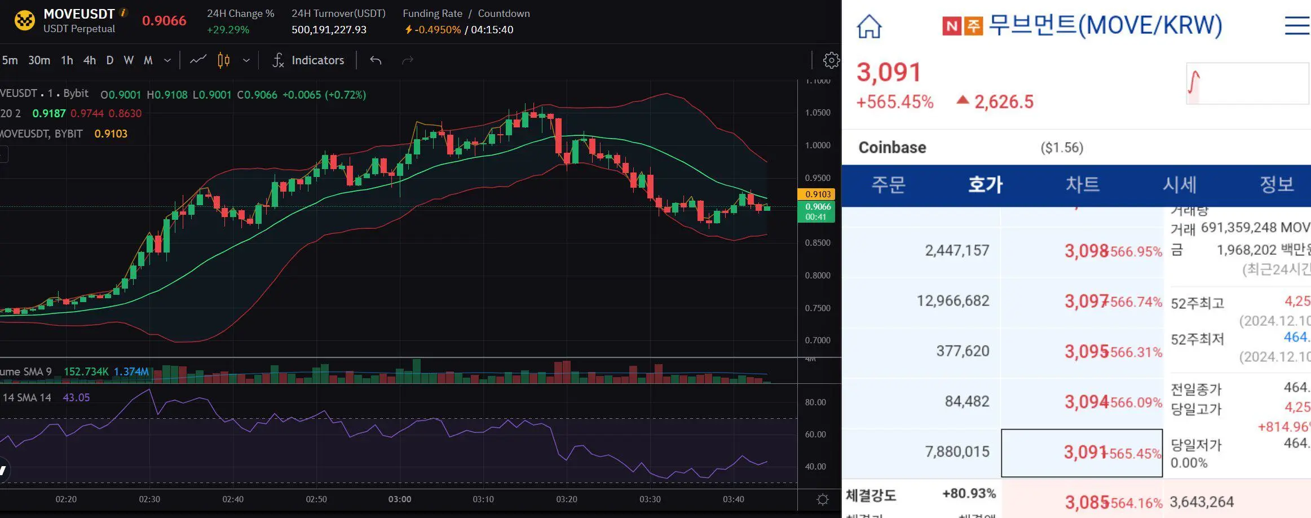Viewport: 1311px width, 518px height.
Task: Click the MOVEUSDT coin logo icon
Action: click(x=24, y=21)
